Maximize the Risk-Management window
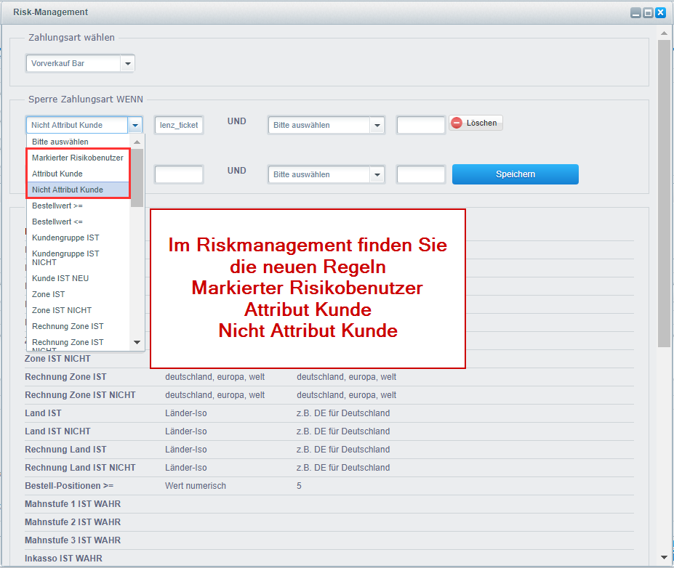Image resolution: width=674 pixels, height=568 pixels. [x=649, y=12]
